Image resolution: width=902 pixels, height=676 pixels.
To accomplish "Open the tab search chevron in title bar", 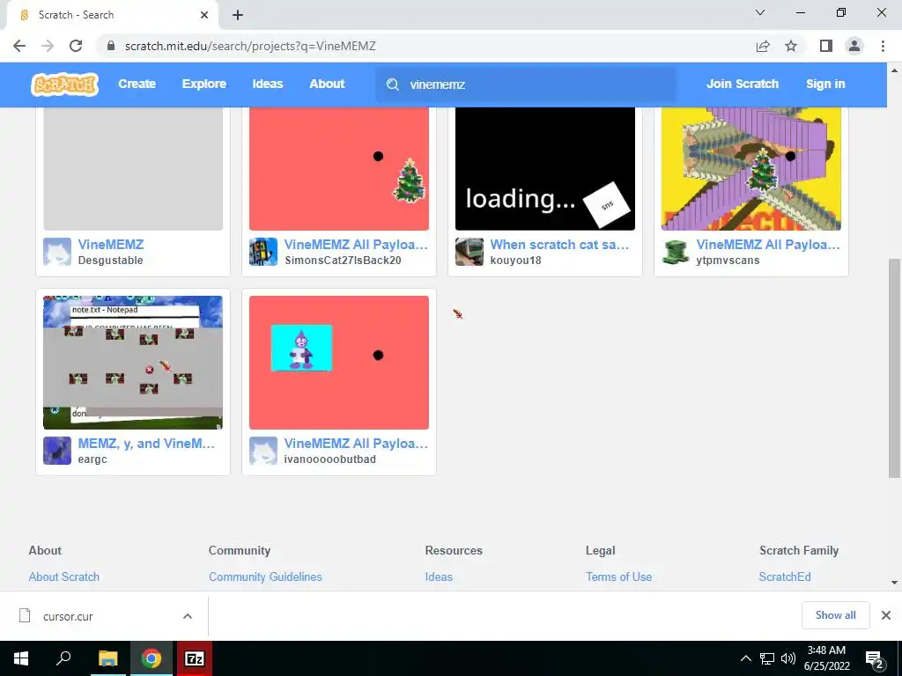I will click(760, 12).
